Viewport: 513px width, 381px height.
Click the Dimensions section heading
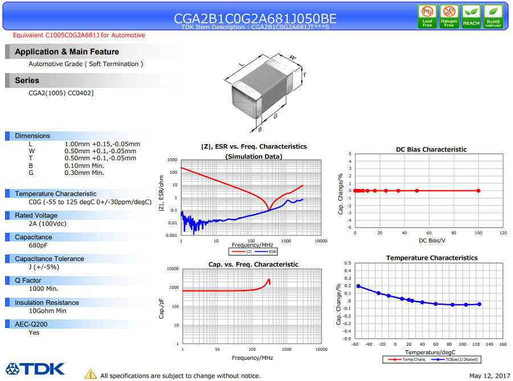[32, 136]
